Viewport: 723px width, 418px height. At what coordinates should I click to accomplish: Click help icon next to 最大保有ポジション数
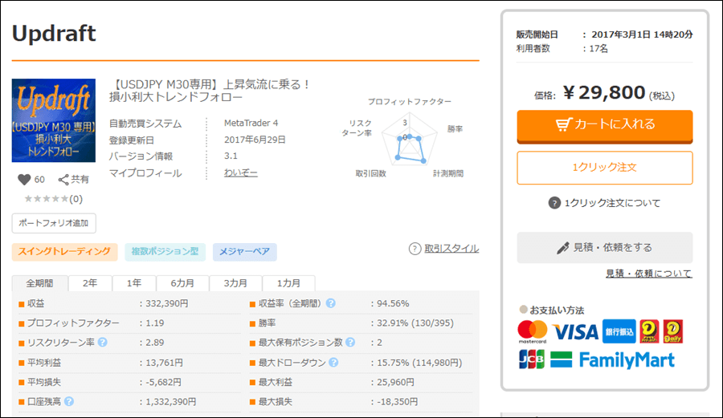coord(349,343)
